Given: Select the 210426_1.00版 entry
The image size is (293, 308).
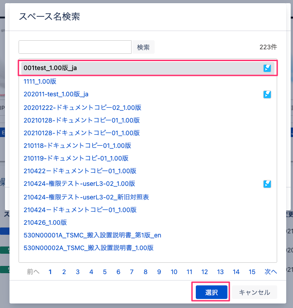Looking at the screenshot, I should coord(45,223).
